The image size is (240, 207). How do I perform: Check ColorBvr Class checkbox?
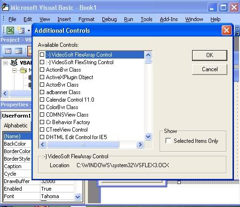(x=42, y=107)
